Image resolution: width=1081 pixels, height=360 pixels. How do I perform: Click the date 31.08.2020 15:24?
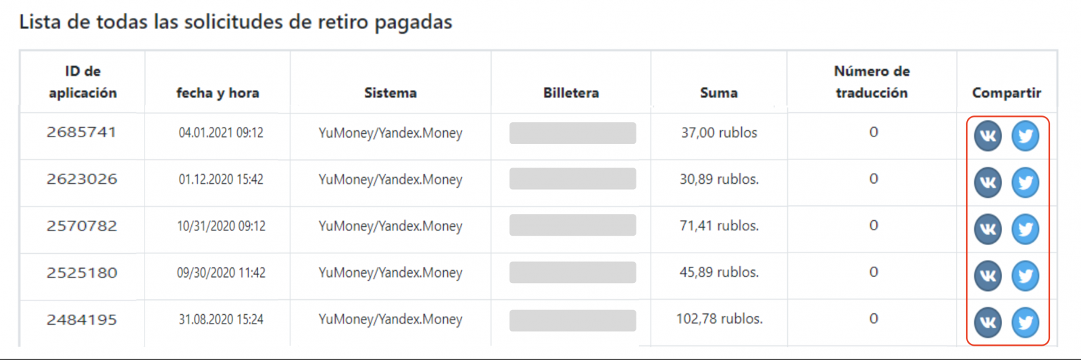coord(221,319)
